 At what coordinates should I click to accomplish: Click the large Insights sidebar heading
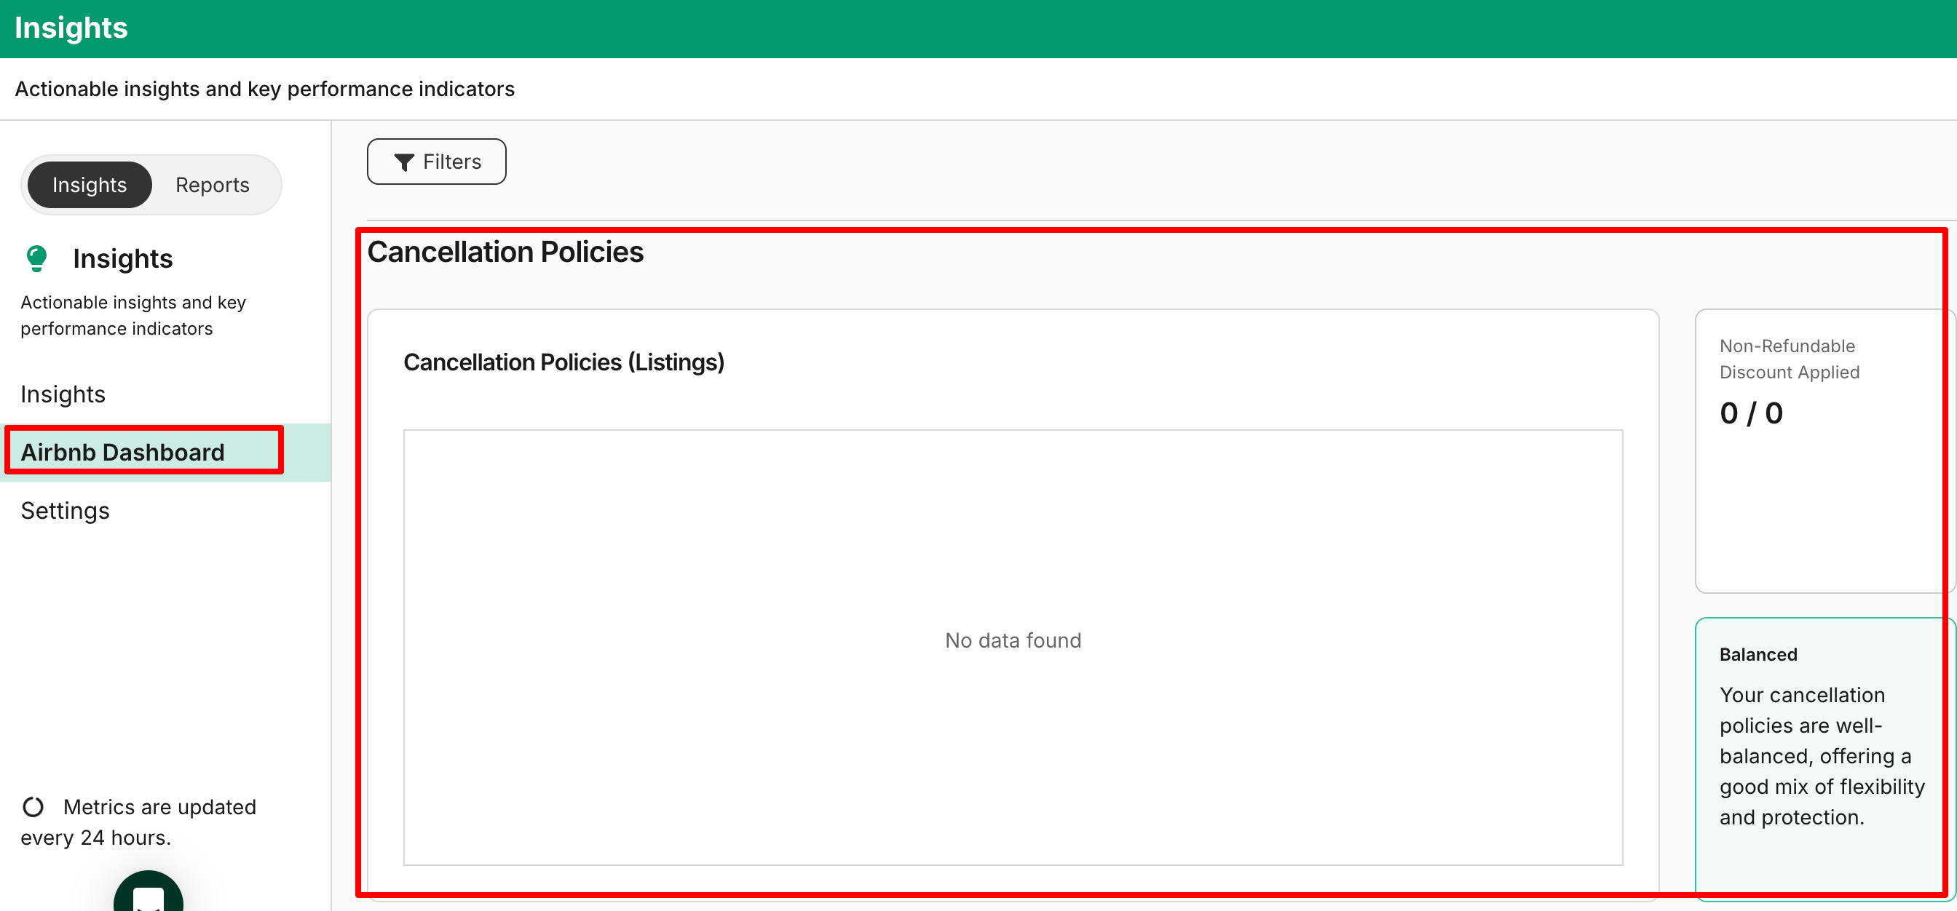[122, 258]
